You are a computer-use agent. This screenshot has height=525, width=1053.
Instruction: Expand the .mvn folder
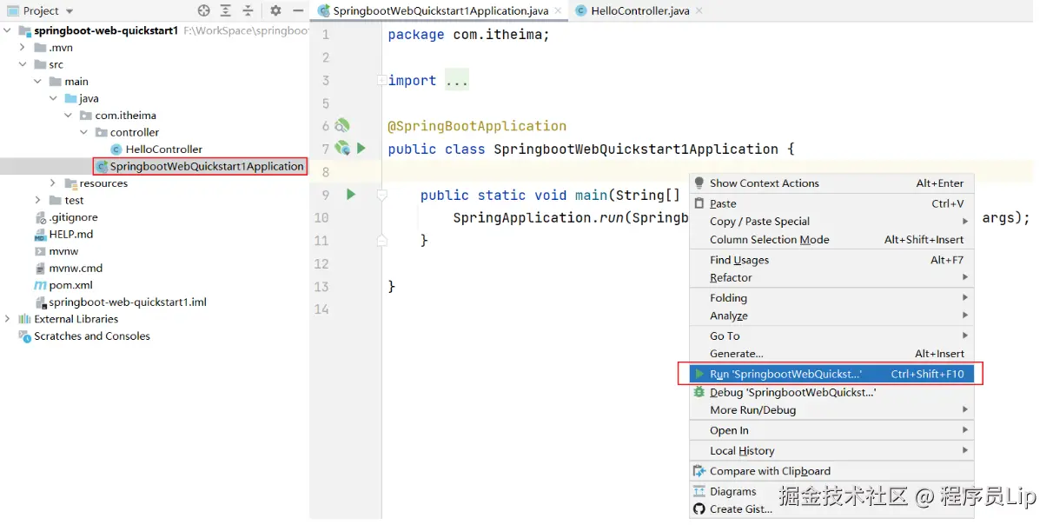(x=23, y=48)
